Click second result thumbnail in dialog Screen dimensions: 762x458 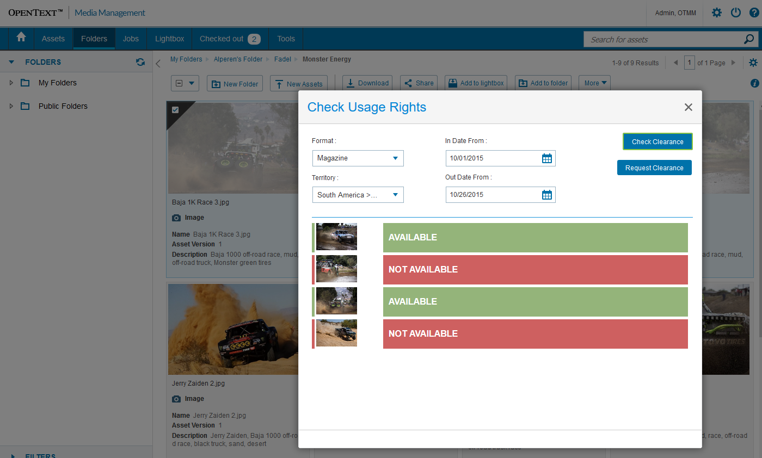coord(336,269)
